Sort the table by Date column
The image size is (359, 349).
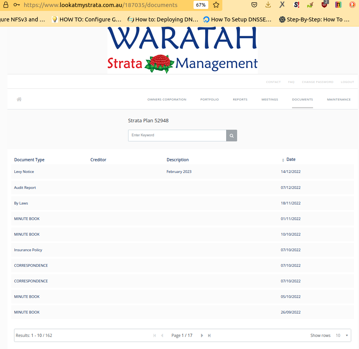coord(289,160)
